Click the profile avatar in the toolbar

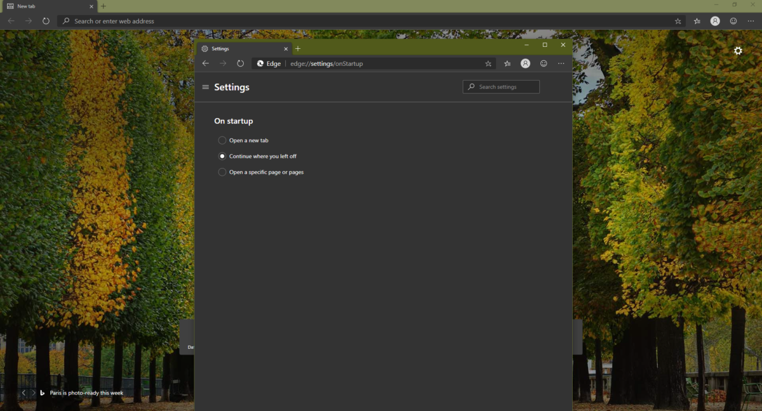525,63
